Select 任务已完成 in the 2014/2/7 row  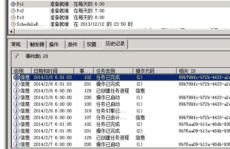tap(108, 124)
